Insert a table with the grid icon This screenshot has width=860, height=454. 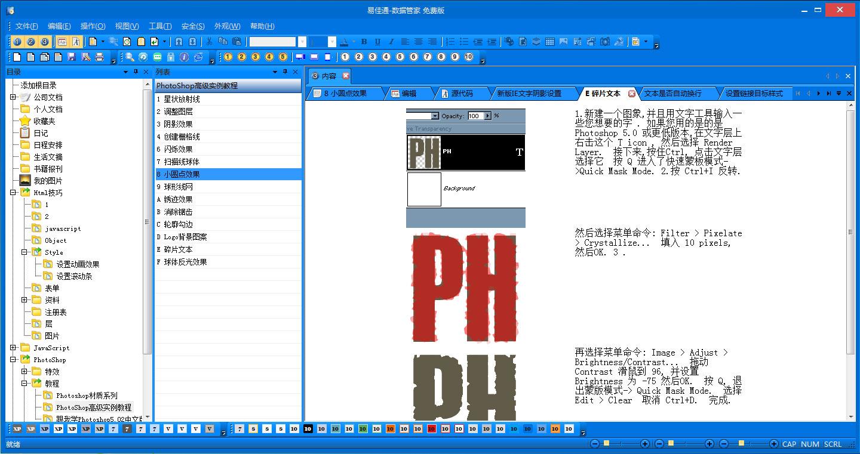(550, 42)
